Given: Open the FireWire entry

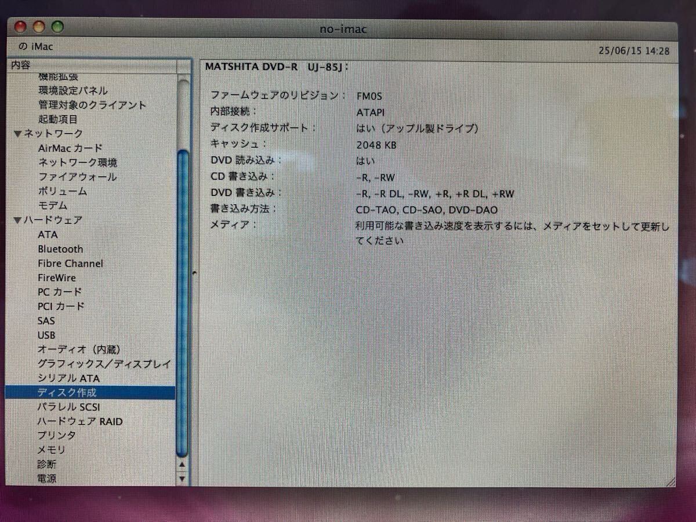Looking at the screenshot, I should (57, 278).
